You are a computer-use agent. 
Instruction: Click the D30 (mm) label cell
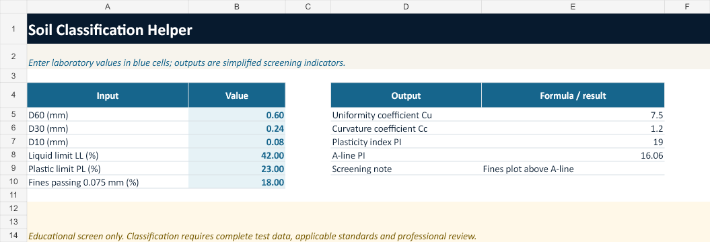click(x=108, y=128)
